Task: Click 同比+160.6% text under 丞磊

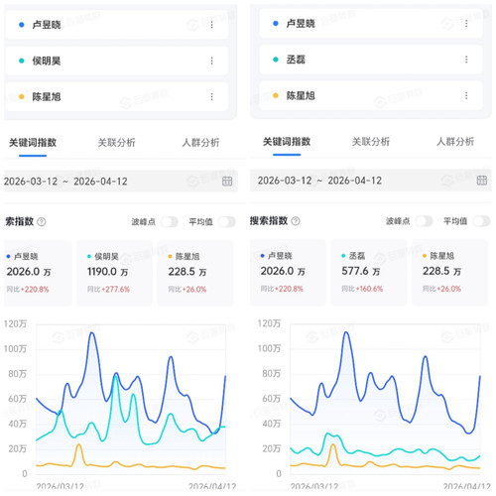Action: [362, 289]
